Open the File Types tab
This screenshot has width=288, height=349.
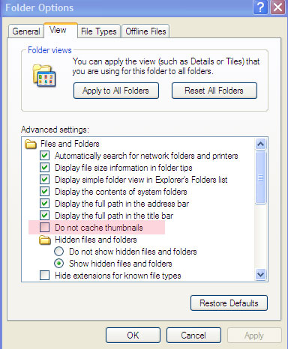click(99, 31)
